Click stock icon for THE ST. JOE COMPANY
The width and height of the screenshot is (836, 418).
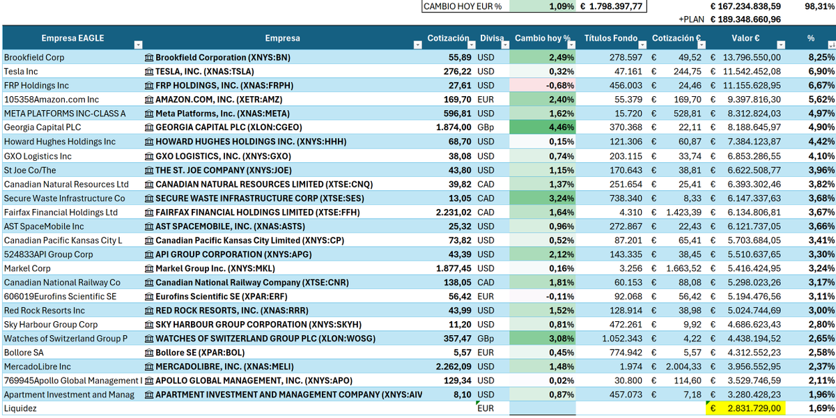(149, 170)
